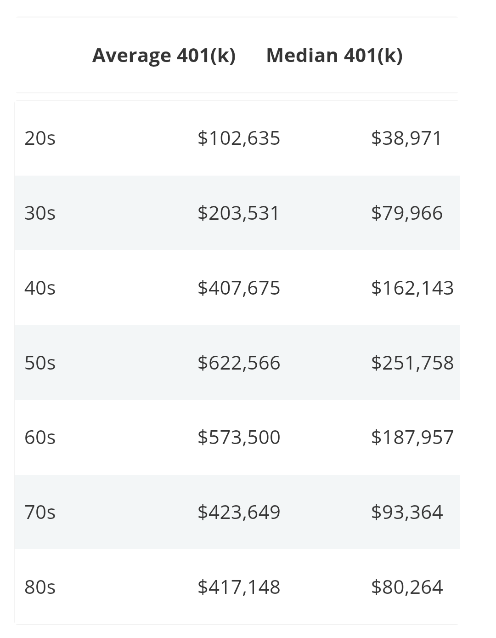The image size is (496, 638).
Task: Select the 50s age row label
Action: click(x=40, y=363)
